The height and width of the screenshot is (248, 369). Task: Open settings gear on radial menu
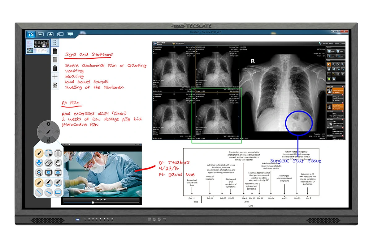point(48,124)
